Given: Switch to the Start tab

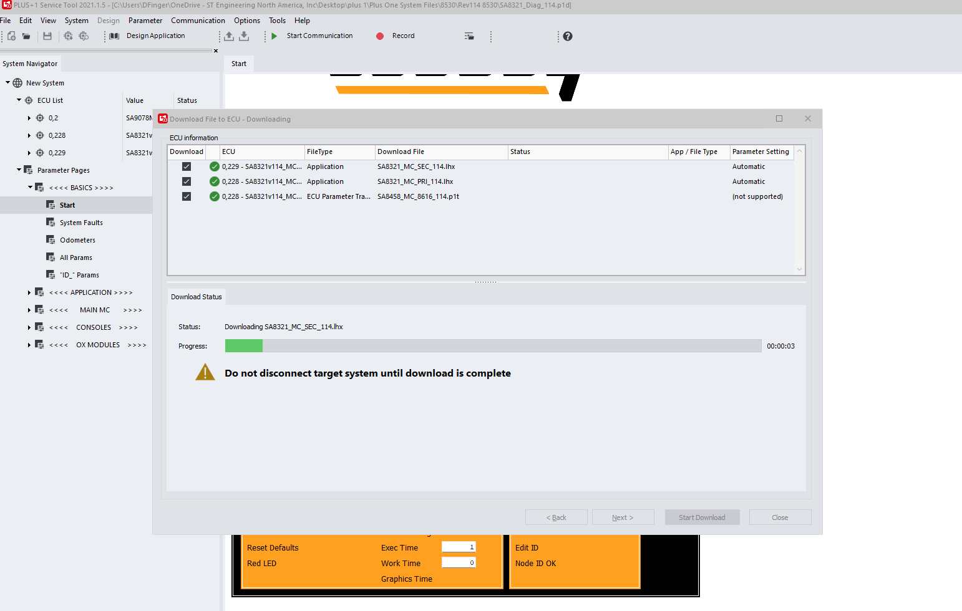Looking at the screenshot, I should 238,63.
